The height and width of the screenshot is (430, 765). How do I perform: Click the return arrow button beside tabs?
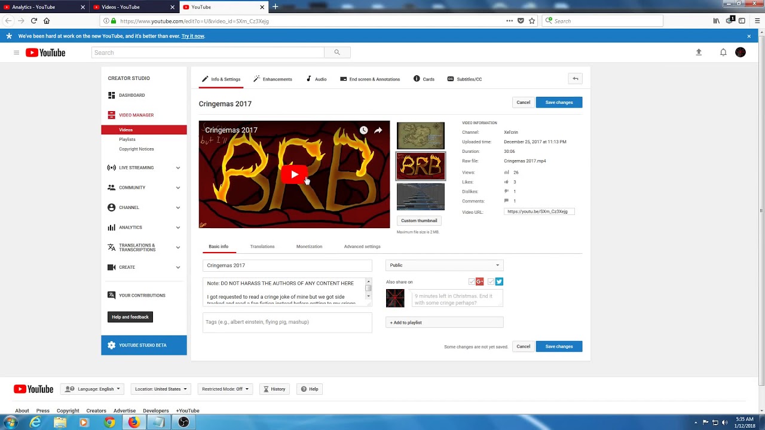point(576,79)
